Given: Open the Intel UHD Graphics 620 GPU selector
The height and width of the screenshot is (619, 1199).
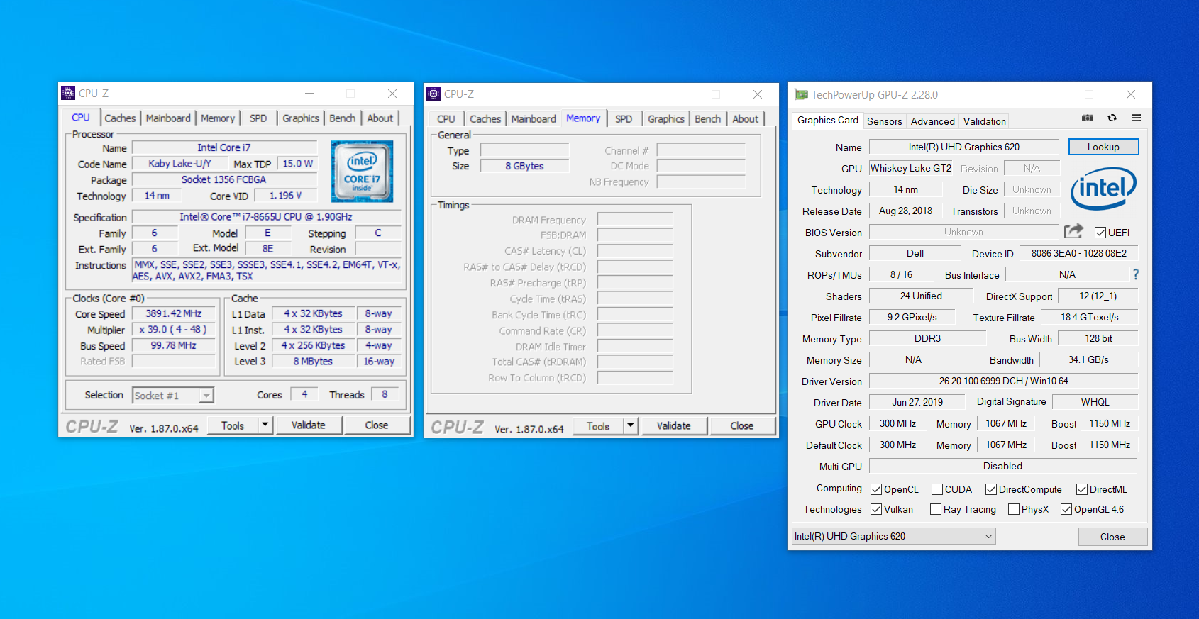Looking at the screenshot, I should pyautogui.click(x=894, y=536).
